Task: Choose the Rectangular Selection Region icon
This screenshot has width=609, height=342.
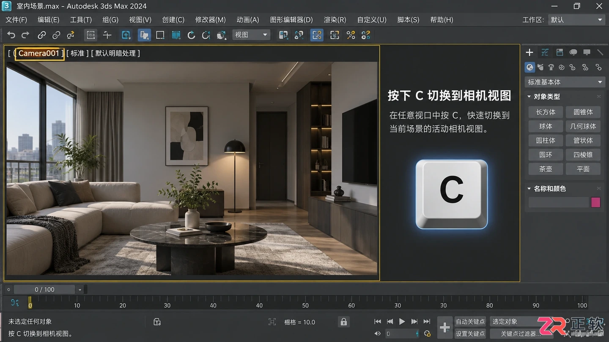Action: 160,35
